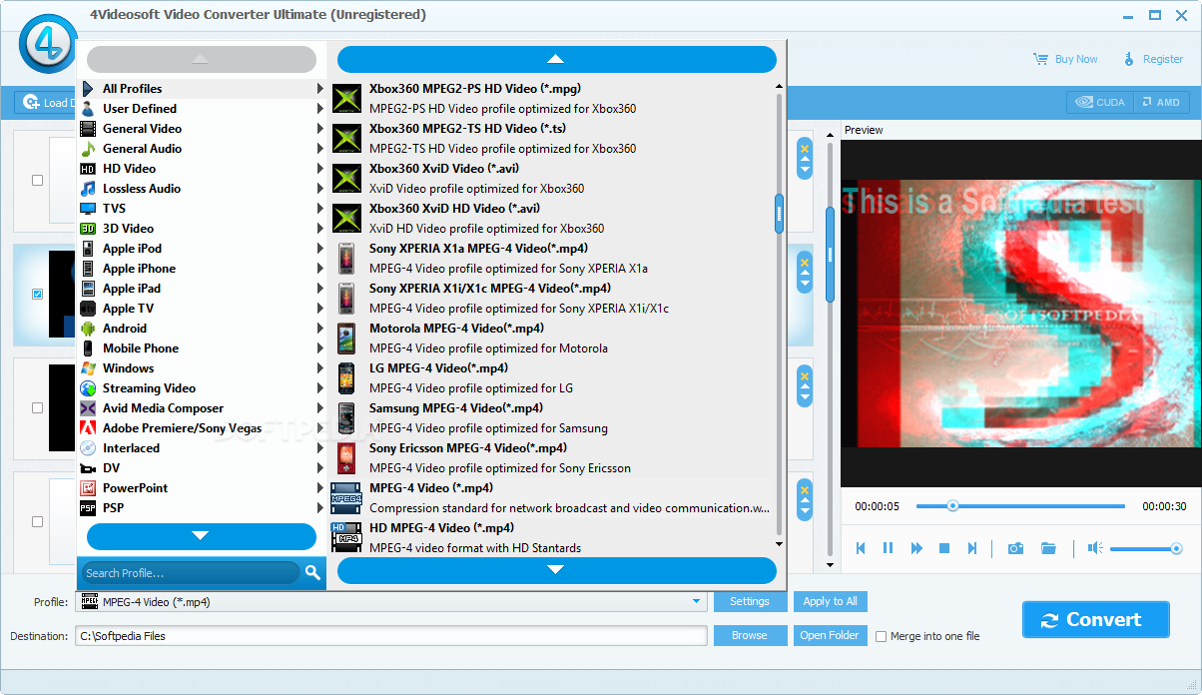
Task: Select Adobe Premiere/Sony Vegas category
Action: (202, 428)
